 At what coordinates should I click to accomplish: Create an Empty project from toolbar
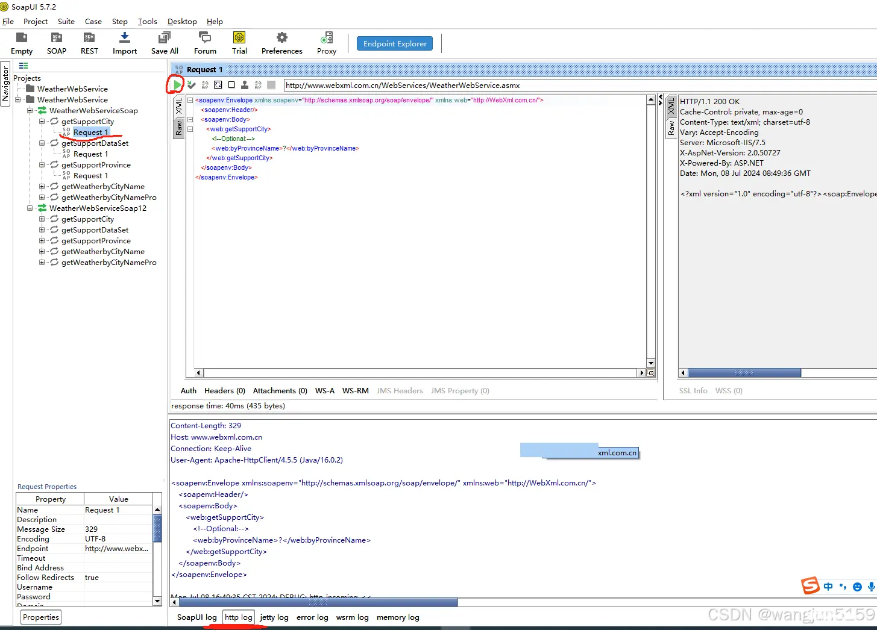click(22, 43)
